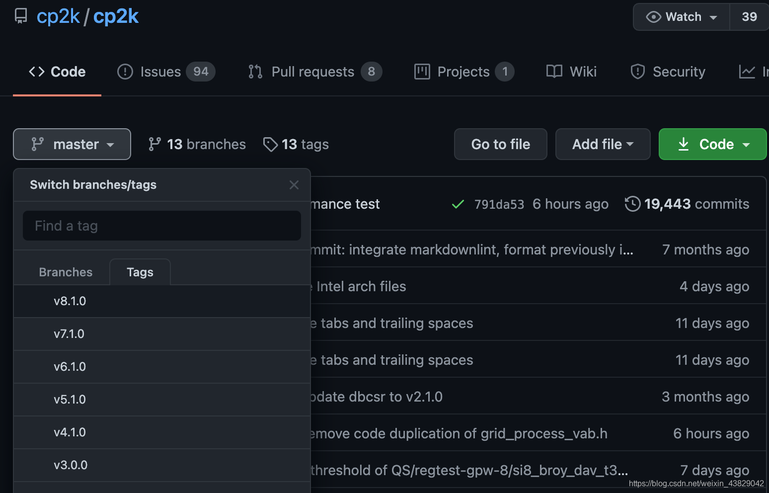Open commit hash 791da53

pos(499,204)
